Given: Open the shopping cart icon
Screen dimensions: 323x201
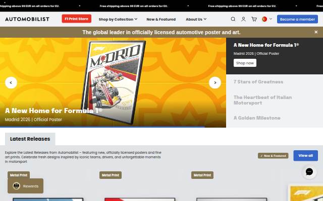Looking at the screenshot, I should pos(254,19).
